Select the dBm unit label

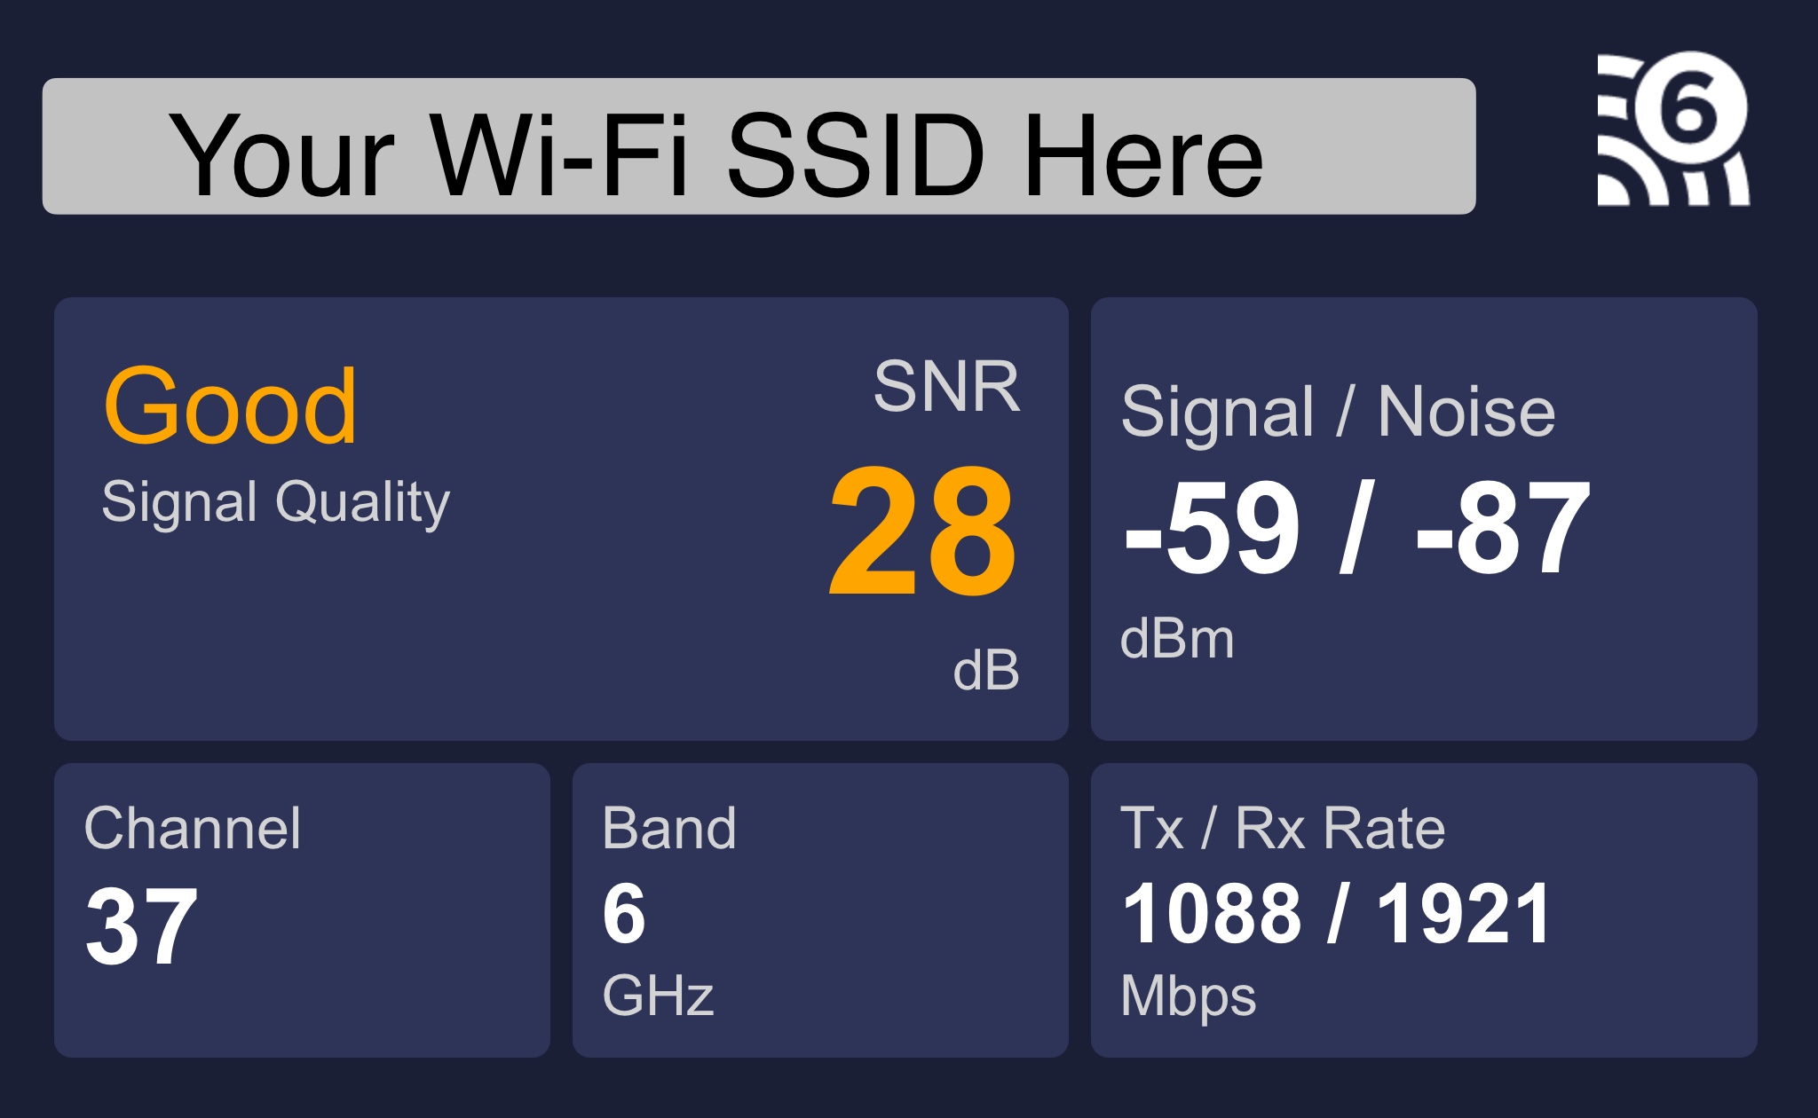tap(1177, 639)
